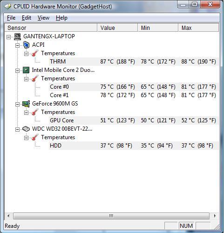Click the Value column header

pos(117,28)
